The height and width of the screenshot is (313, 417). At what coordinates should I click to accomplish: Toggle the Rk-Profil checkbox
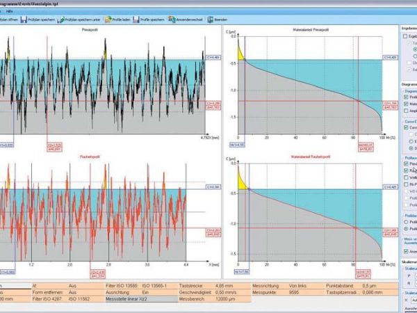point(406,184)
